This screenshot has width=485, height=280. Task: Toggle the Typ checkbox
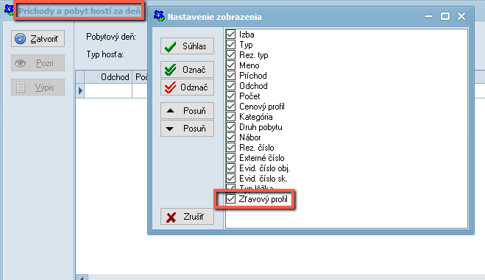pyautogui.click(x=231, y=45)
